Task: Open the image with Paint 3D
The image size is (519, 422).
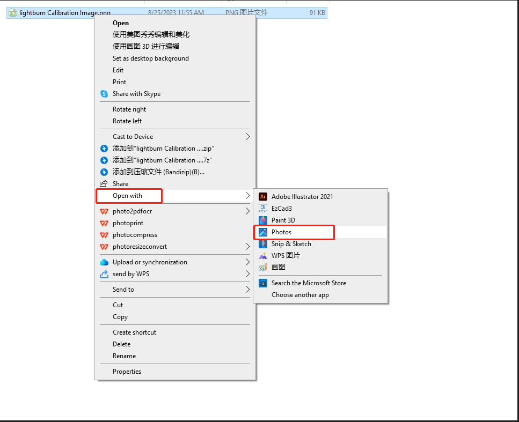Action: pos(320,220)
